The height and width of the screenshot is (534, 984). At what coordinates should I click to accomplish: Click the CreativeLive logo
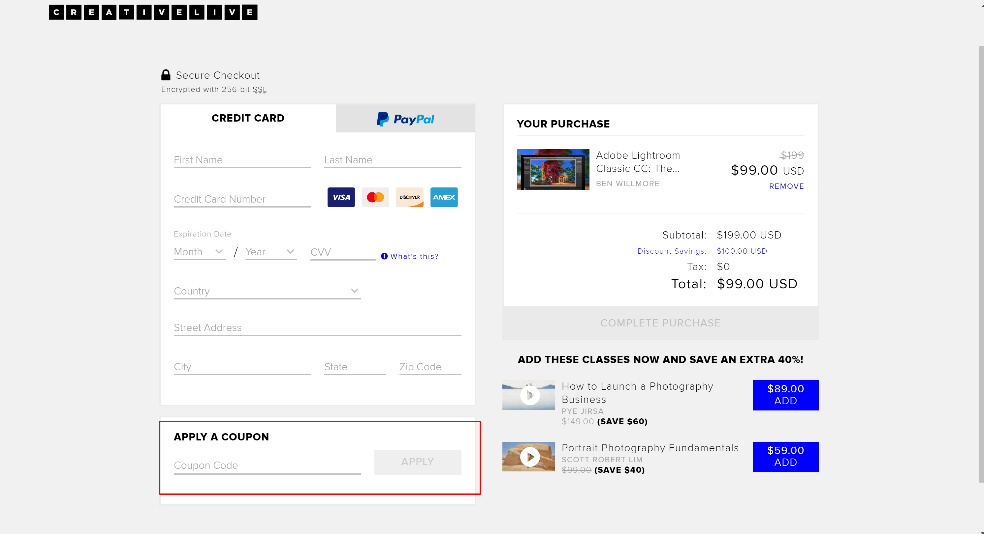pos(153,12)
